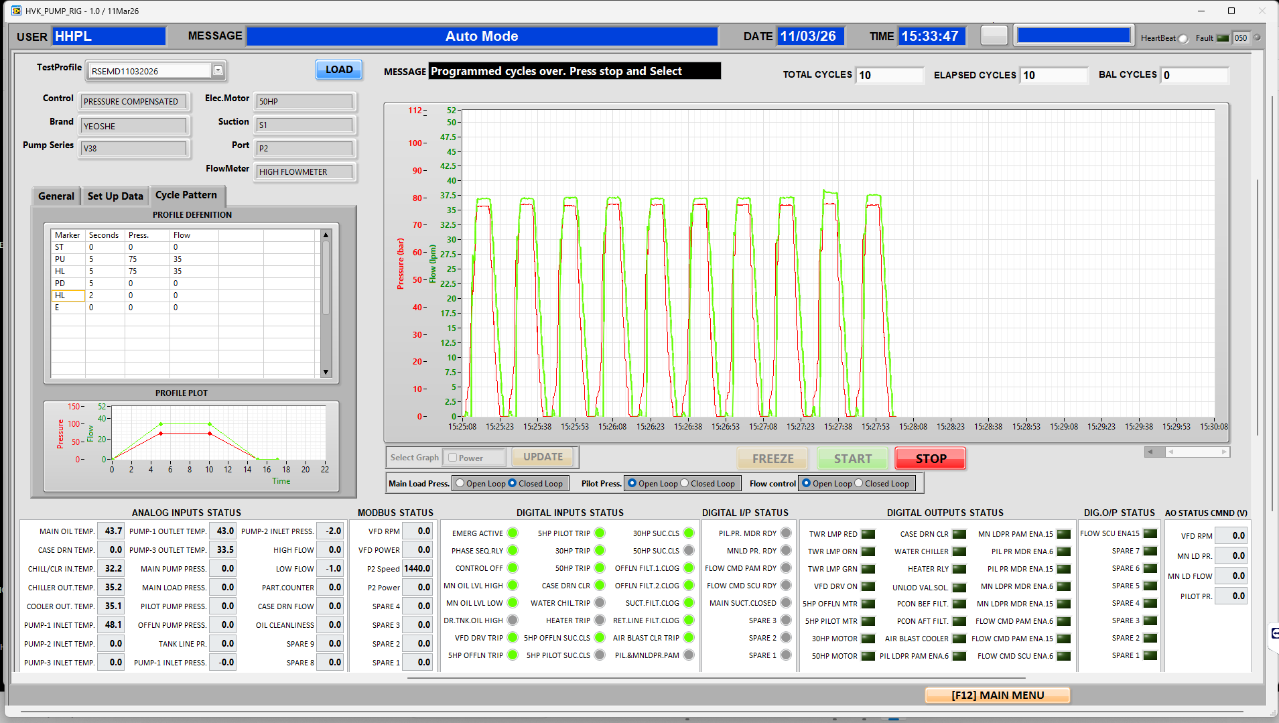Select Closed Loop for Flow control
Viewport: 1279px width, 723px height.
coord(858,483)
